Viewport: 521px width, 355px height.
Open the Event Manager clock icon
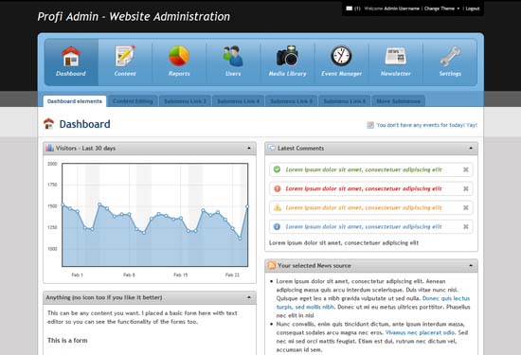(x=341, y=56)
